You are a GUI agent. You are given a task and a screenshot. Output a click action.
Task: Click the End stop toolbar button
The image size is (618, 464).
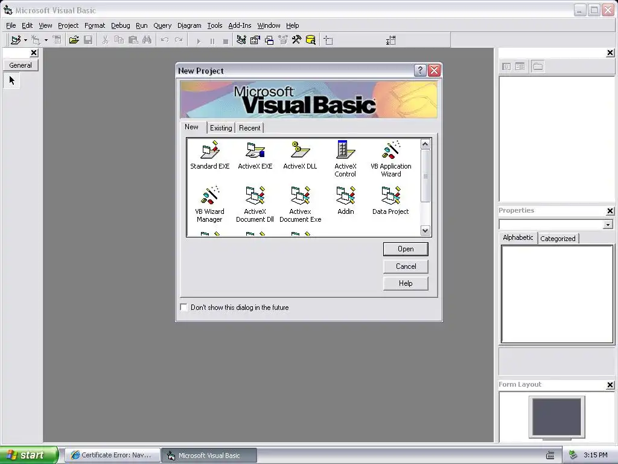(x=226, y=41)
